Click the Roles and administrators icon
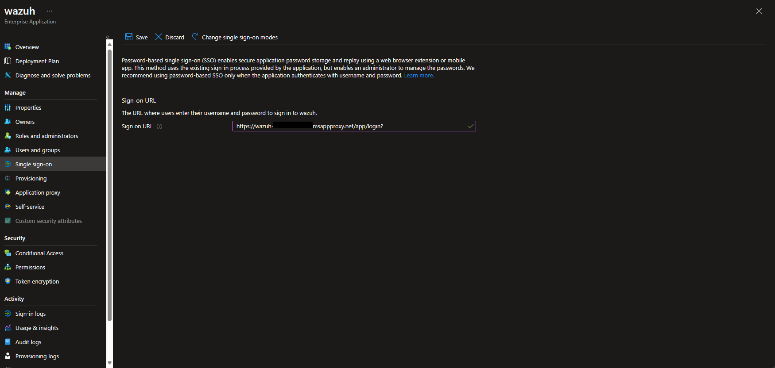This screenshot has width=775, height=368. [8, 136]
